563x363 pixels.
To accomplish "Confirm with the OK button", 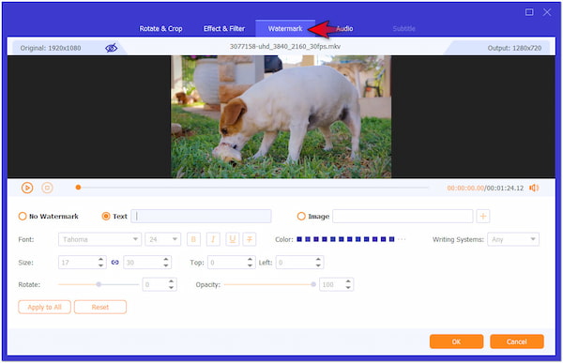I will [x=456, y=341].
